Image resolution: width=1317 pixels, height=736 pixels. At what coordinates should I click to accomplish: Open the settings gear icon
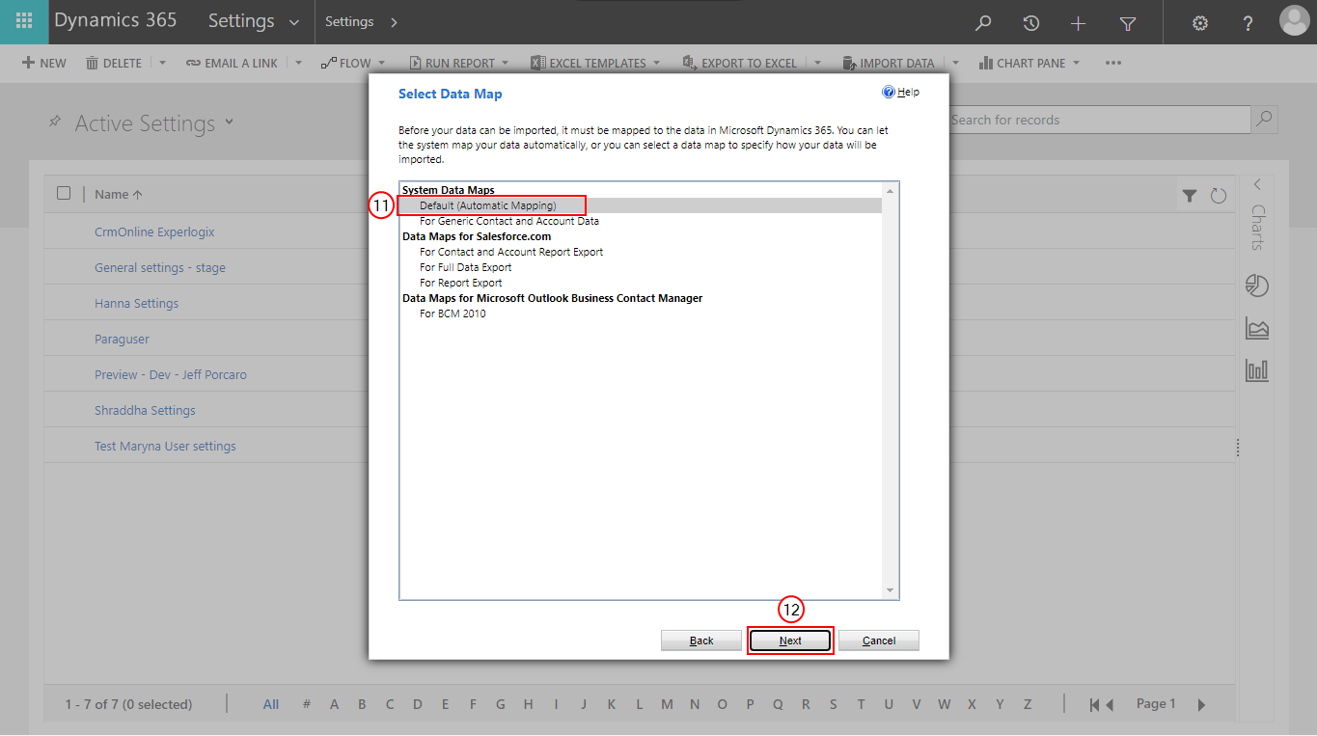pos(1200,23)
